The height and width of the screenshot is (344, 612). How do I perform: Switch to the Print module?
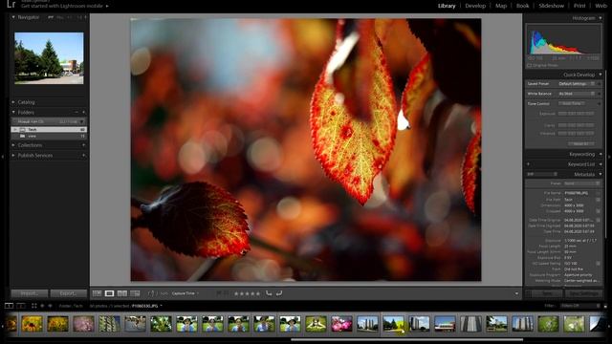579,6
